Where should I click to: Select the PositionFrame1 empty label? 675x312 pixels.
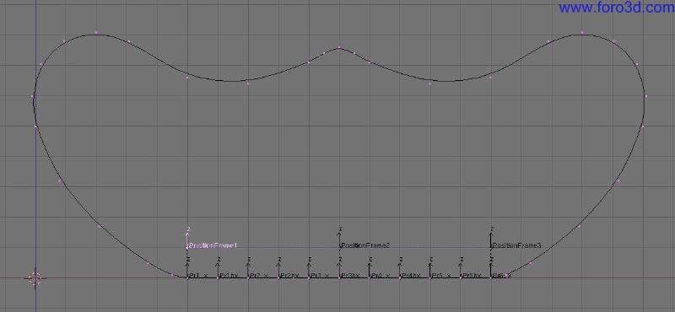point(213,245)
